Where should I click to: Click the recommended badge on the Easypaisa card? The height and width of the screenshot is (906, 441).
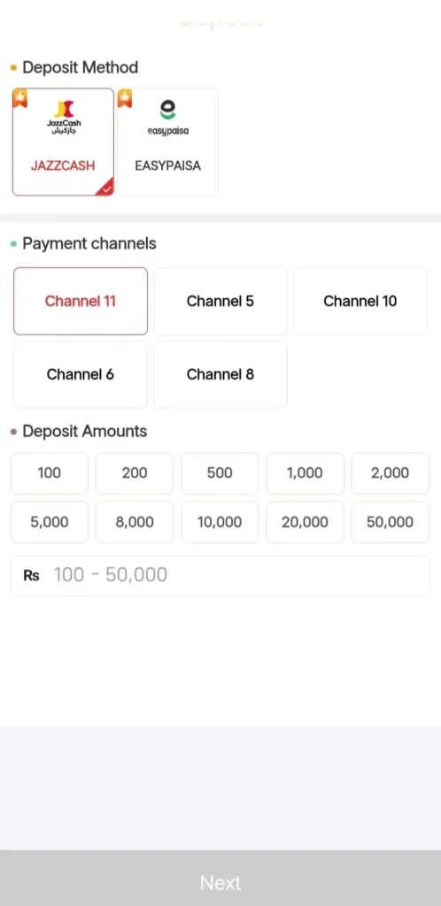click(x=125, y=98)
